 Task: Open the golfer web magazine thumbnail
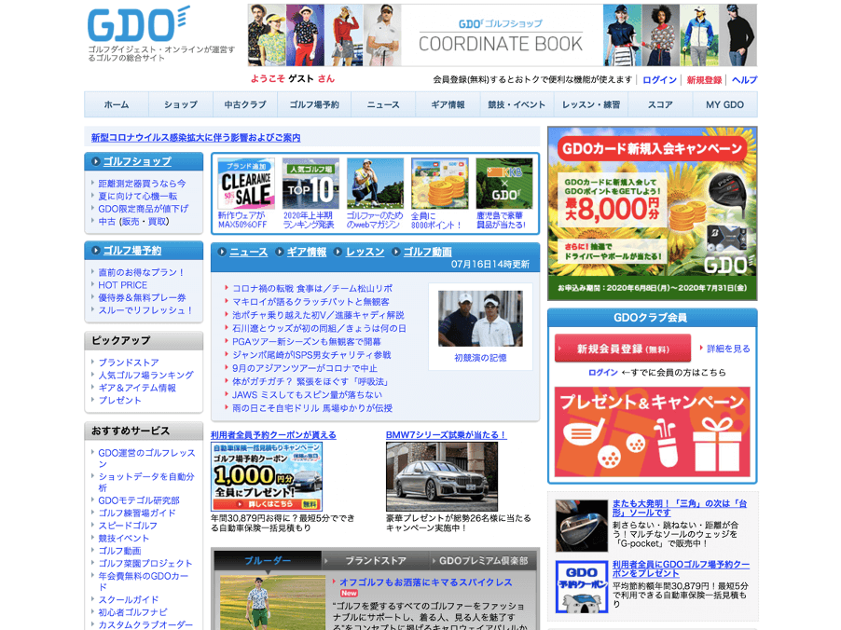click(x=375, y=184)
